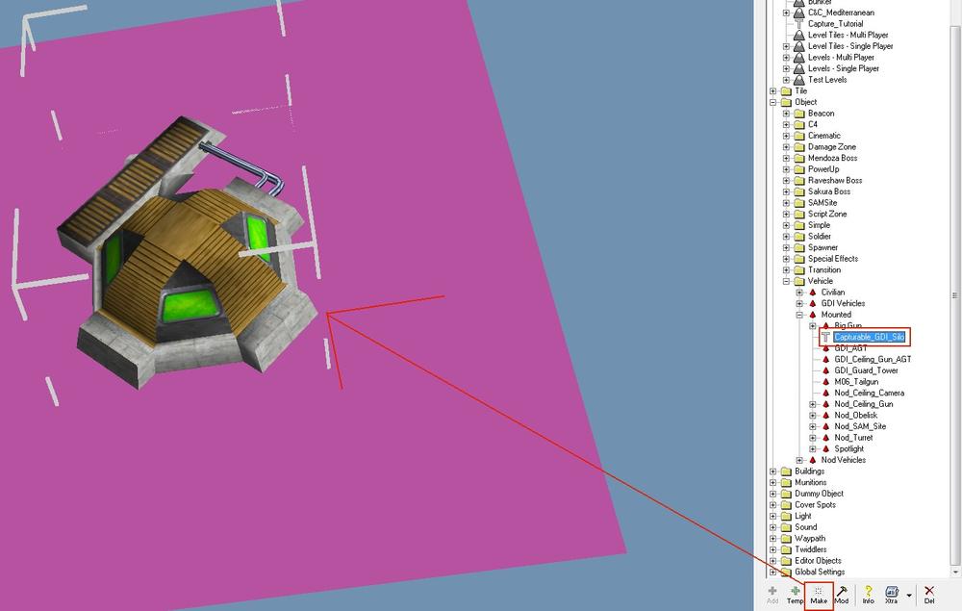Image resolution: width=962 pixels, height=611 pixels.
Task: Click the folder icon beside Object
Action: coord(786,102)
